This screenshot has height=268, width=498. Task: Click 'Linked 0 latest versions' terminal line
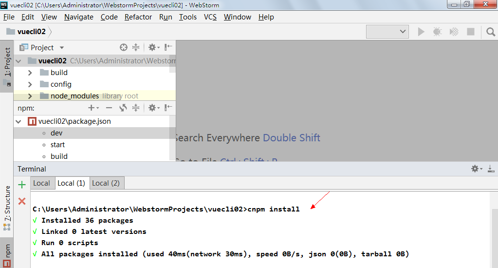coord(90,232)
